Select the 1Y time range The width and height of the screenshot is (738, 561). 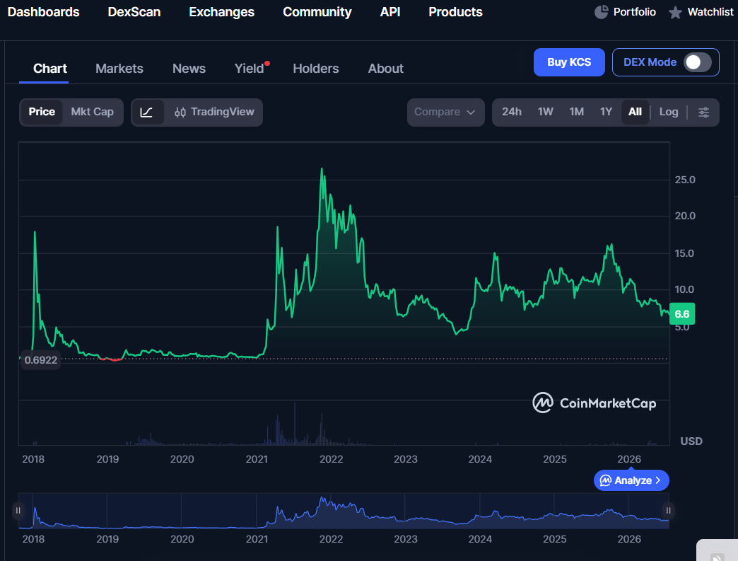click(x=606, y=112)
